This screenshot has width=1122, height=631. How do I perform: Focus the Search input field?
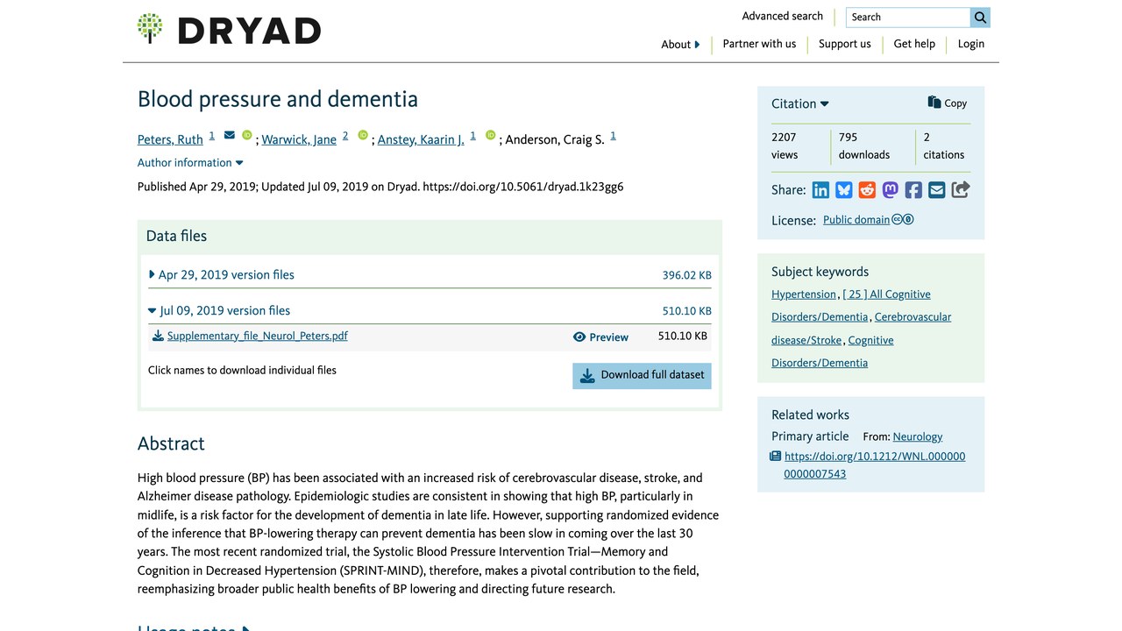click(908, 17)
